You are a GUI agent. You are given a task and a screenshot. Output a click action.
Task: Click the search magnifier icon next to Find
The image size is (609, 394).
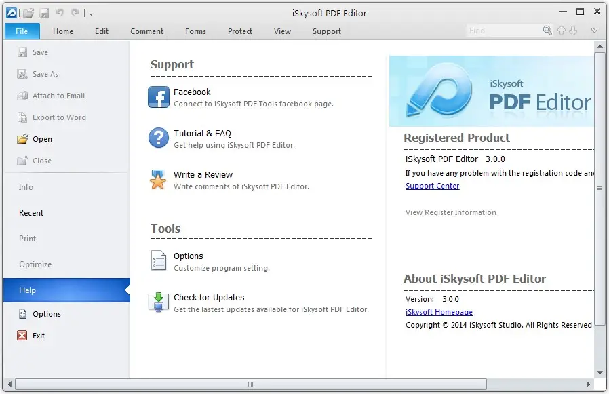point(547,31)
